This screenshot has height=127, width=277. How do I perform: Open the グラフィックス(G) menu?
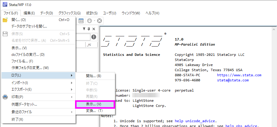69,13
